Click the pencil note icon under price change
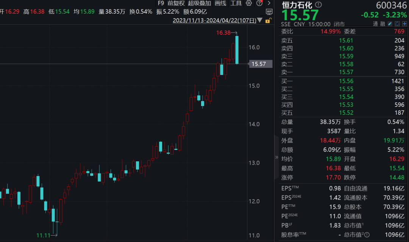409x242 pixels. click(x=390, y=23)
